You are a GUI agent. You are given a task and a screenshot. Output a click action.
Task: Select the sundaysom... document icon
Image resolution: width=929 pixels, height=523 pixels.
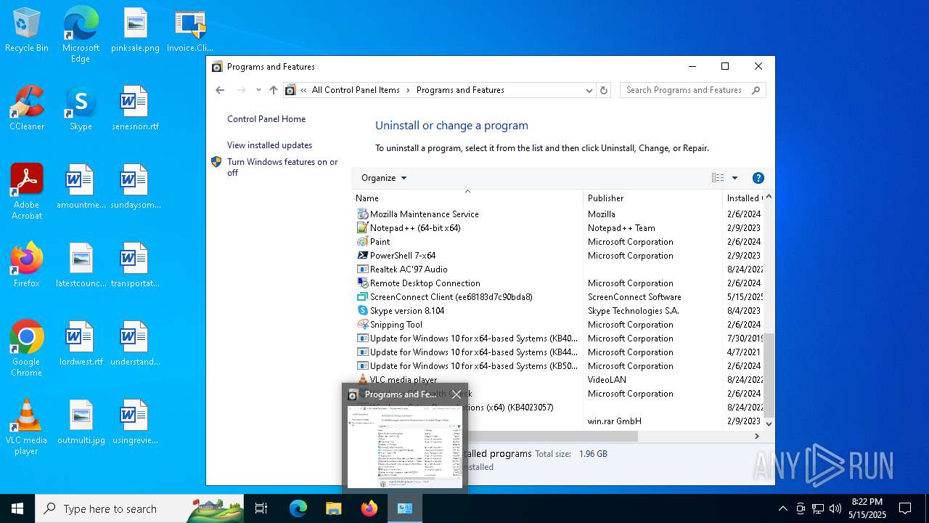click(x=135, y=187)
